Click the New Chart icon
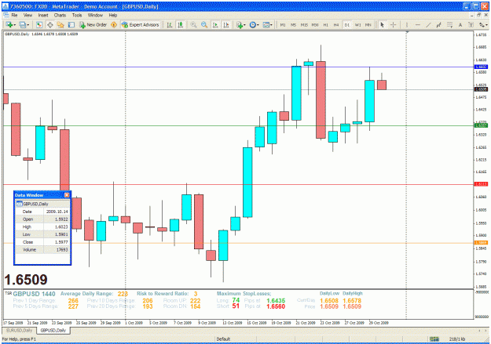 (9, 24)
